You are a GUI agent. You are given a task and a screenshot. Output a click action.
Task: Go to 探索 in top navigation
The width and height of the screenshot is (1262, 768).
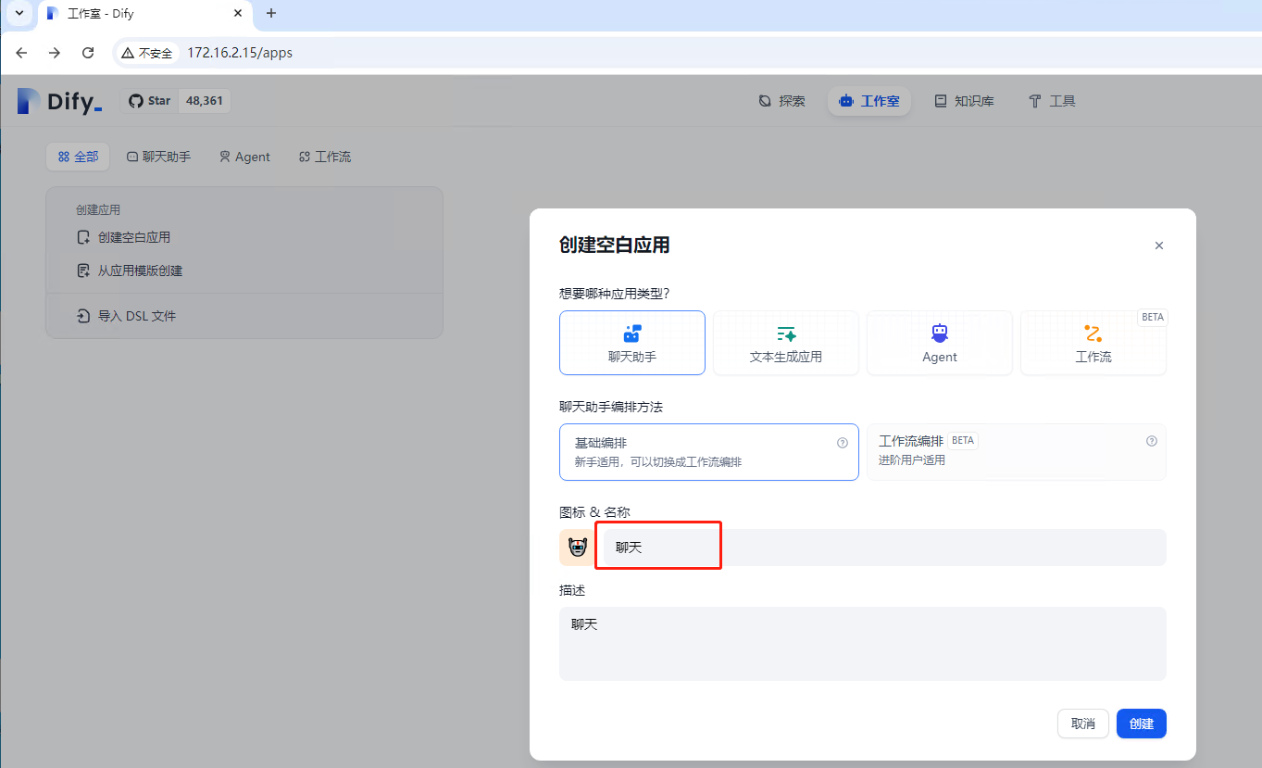pyautogui.click(x=781, y=101)
